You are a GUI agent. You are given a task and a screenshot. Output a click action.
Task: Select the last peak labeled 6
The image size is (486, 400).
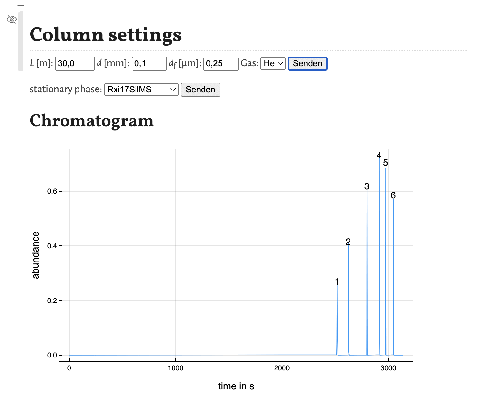[393, 195]
